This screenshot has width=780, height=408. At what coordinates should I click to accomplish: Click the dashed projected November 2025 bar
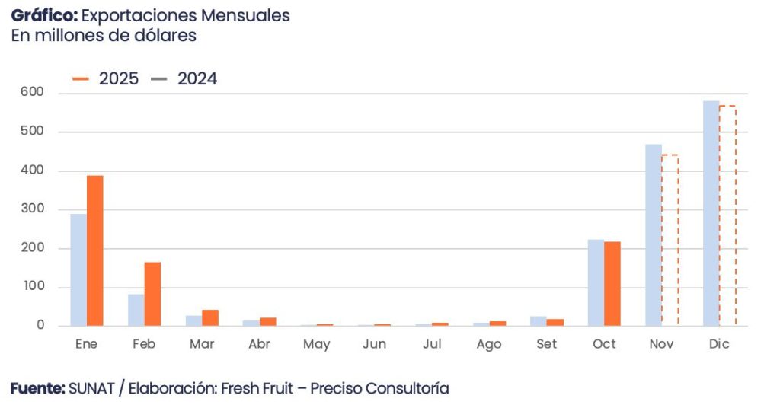pos(670,240)
